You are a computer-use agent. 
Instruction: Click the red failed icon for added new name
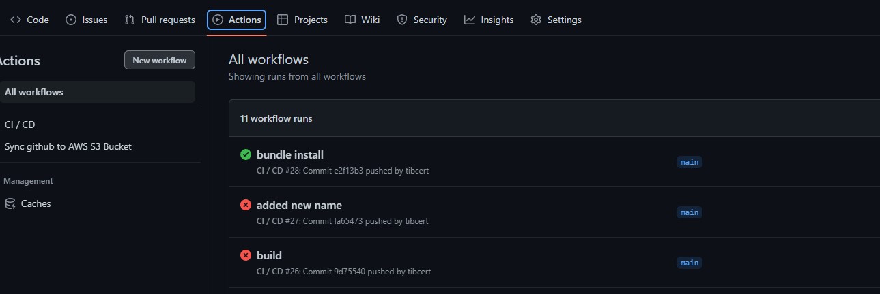point(246,206)
